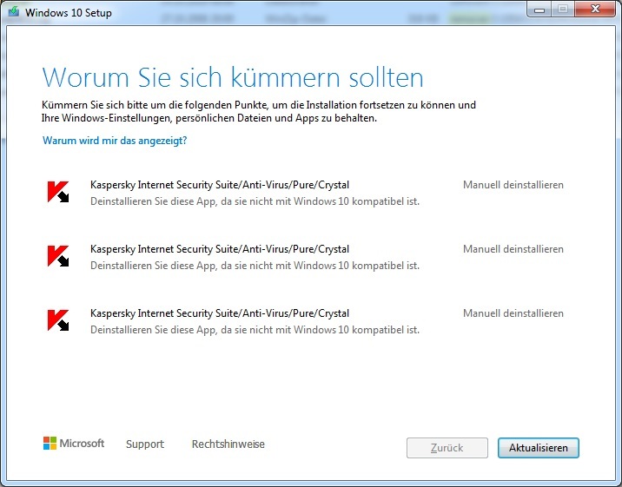Click the third Kaspersky app icon

point(58,320)
